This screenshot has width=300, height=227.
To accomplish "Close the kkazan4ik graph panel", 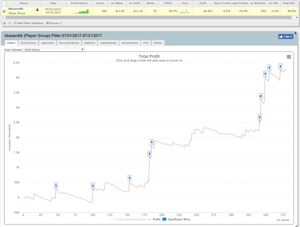I will click(295, 33).
